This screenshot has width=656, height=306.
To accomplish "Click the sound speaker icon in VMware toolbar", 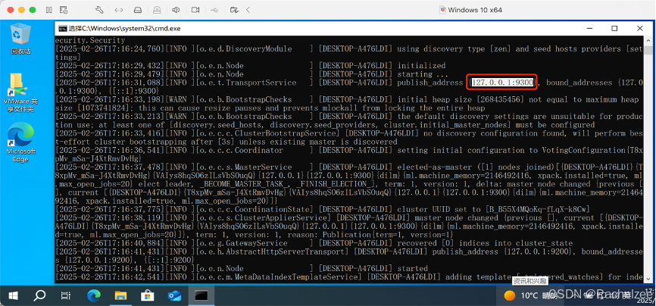I will 176,10.
